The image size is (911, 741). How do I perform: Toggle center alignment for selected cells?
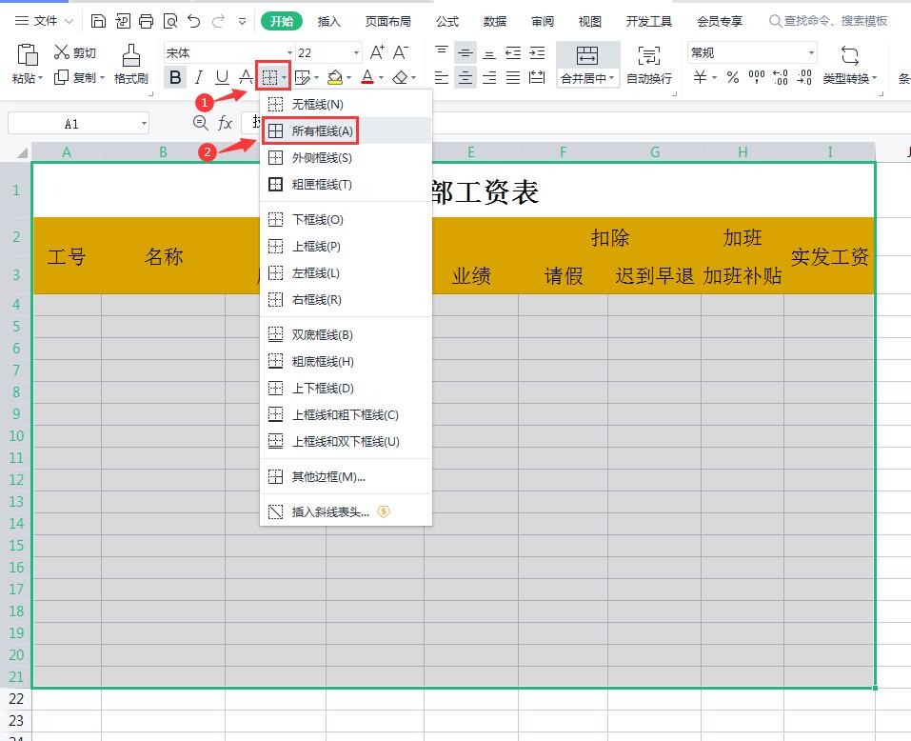click(466, 78)
